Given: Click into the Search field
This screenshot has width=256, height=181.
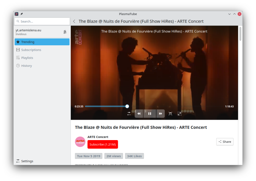Looking at the screenshot, I should [x=42, y=21].
